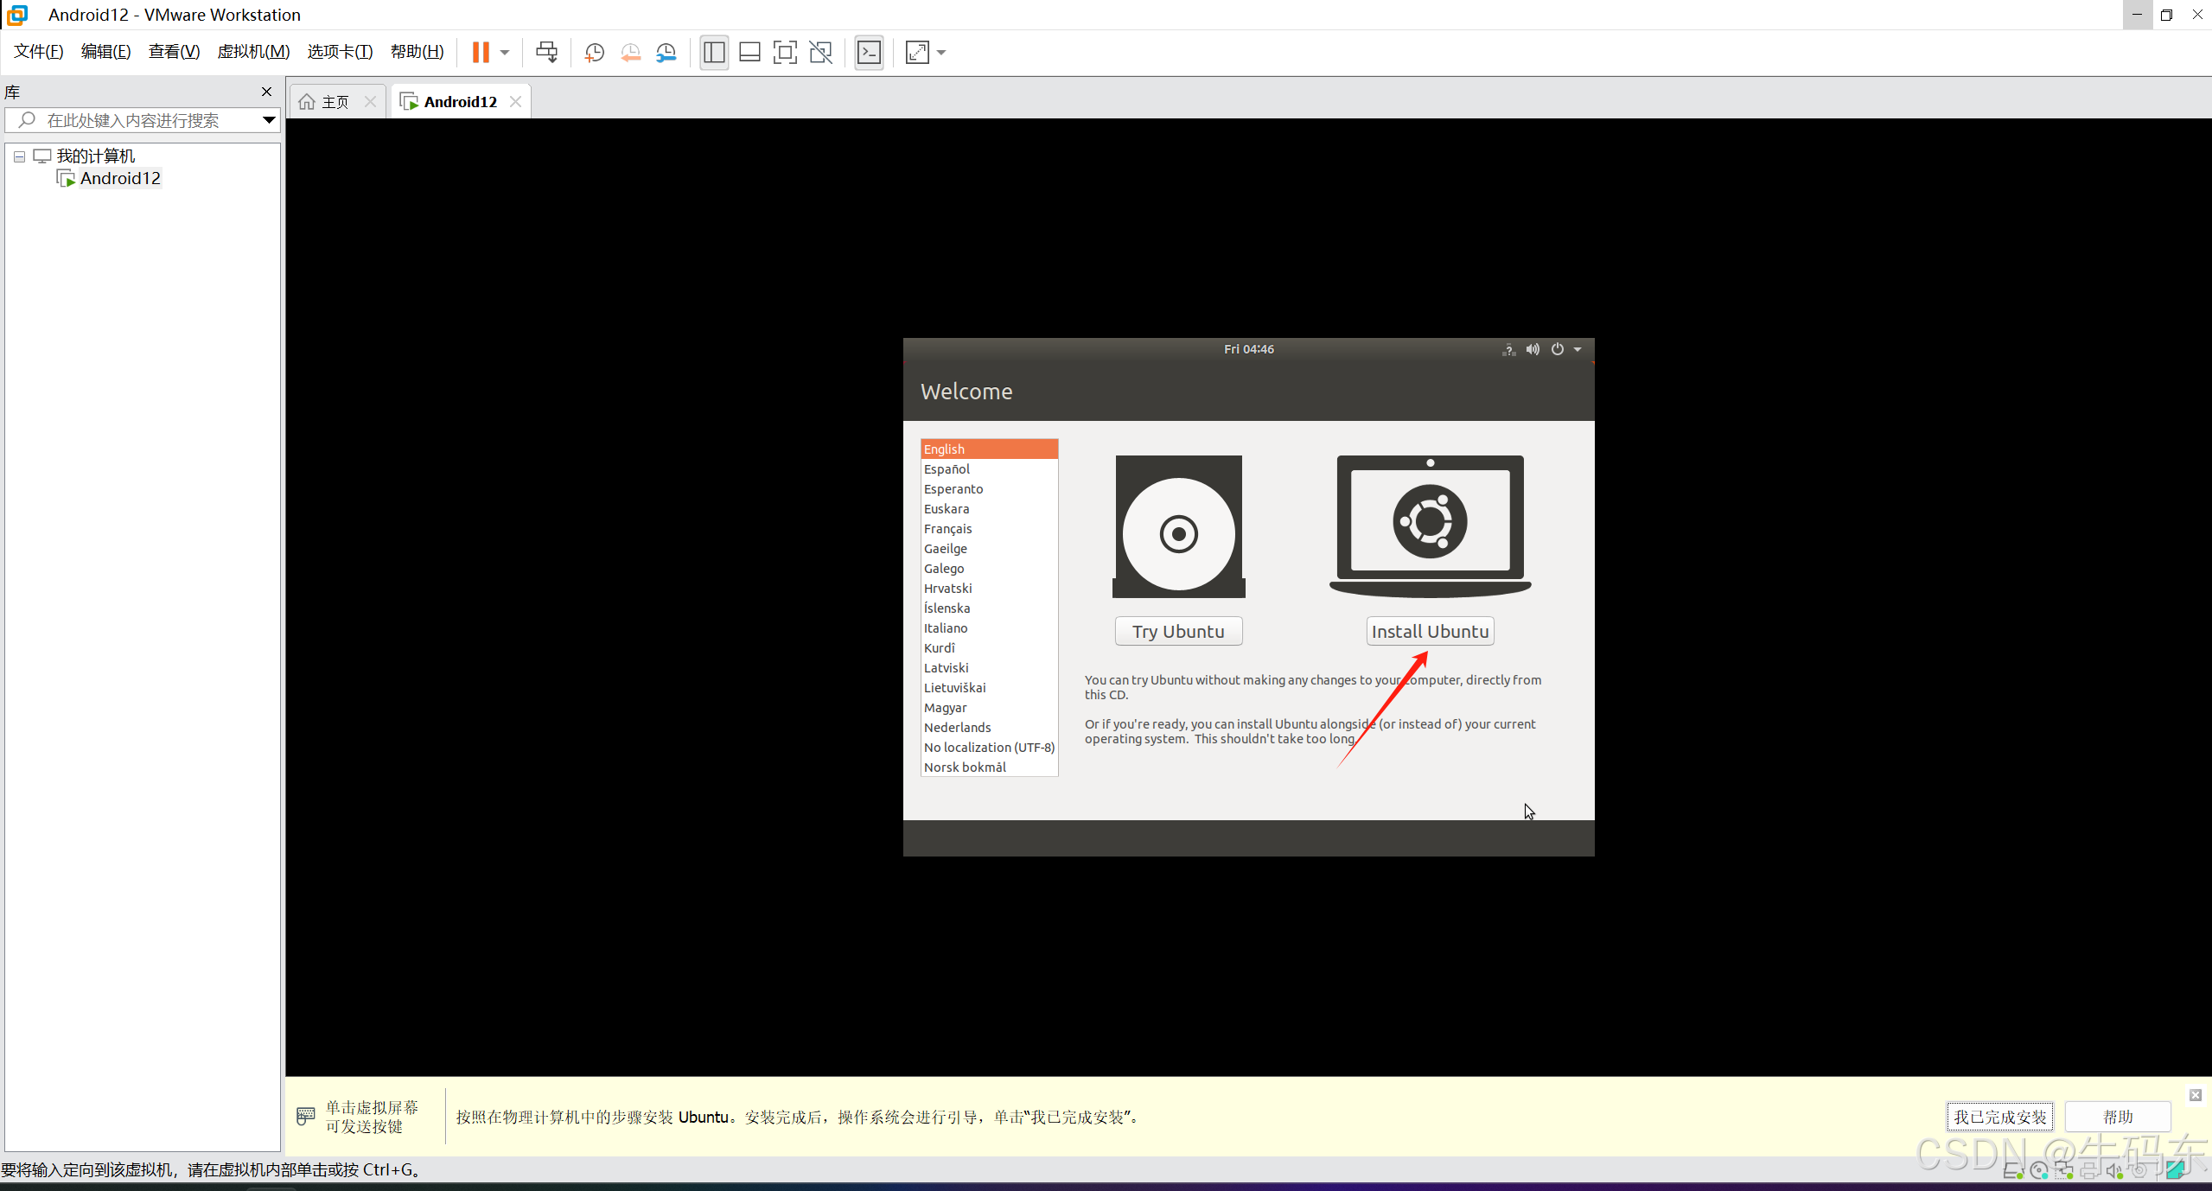Open the 虚拟机(M) menu
Image resolution: width=2212 pixels, height=1191 pixels.
253,52
